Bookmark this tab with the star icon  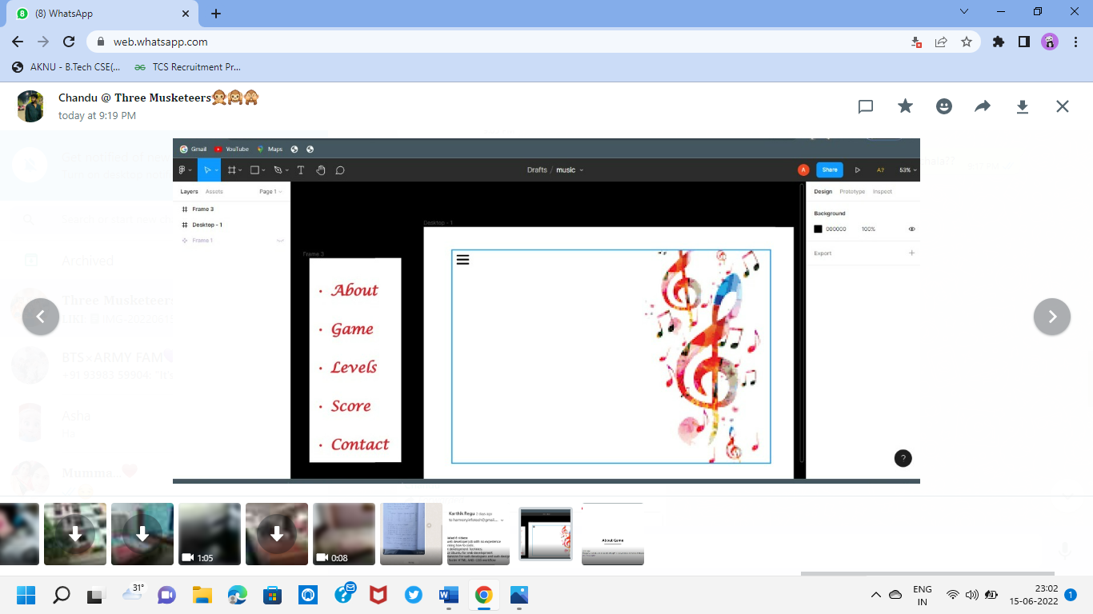pos(967,42)
